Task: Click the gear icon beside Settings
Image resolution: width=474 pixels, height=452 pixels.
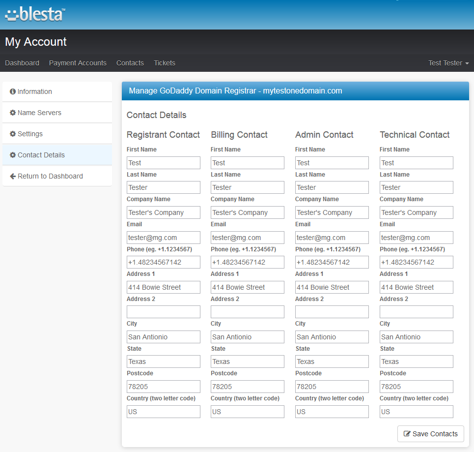Action: pyautogui.click(x=13, y=134)
